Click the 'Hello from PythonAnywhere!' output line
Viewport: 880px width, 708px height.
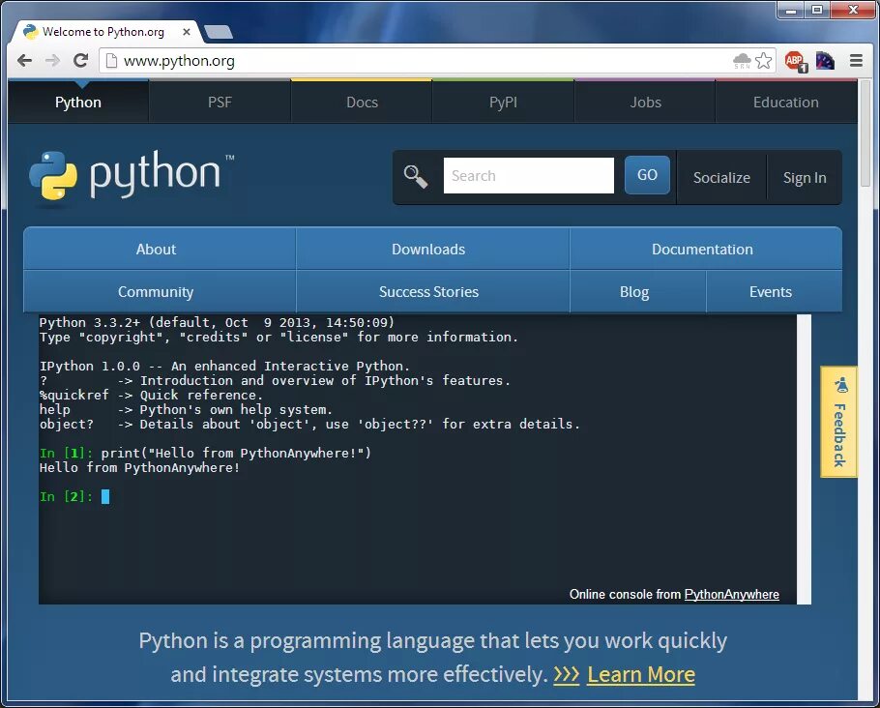140,468
